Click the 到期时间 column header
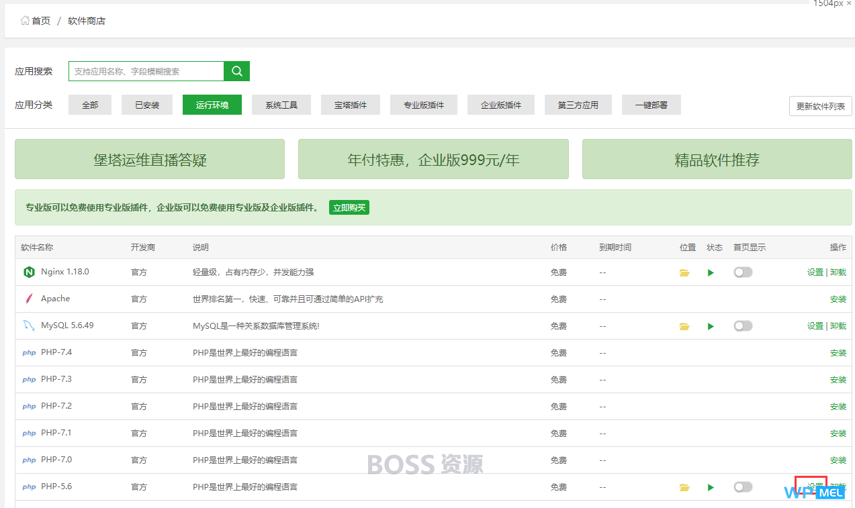This screenshot has width=855, height=508. [x=615, y=248]
